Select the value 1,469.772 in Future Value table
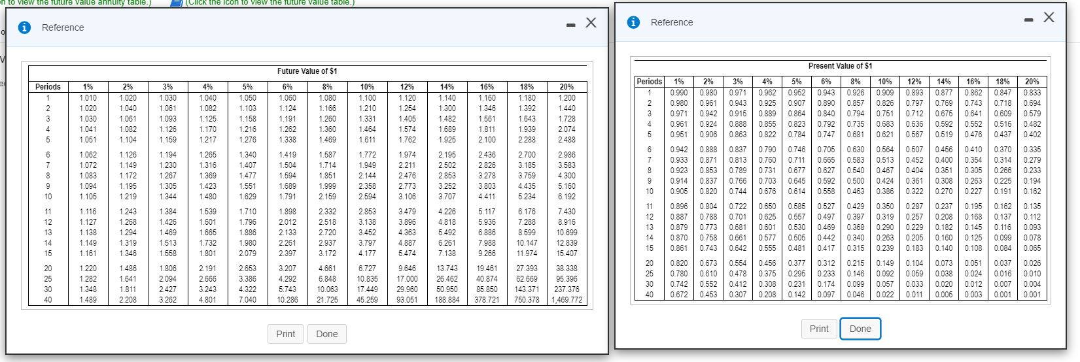Image resolution: width=1080 pixels, height=362 pixels. [x=566, y=300]
